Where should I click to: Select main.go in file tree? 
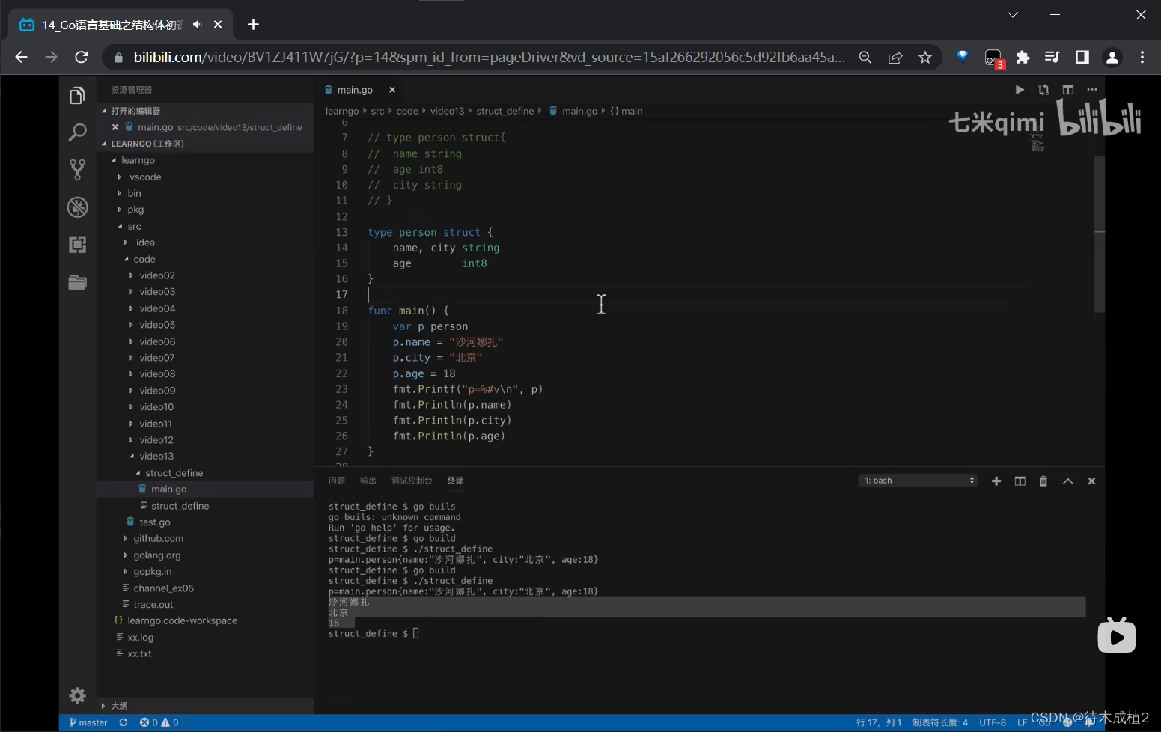(x=168, y=489)
